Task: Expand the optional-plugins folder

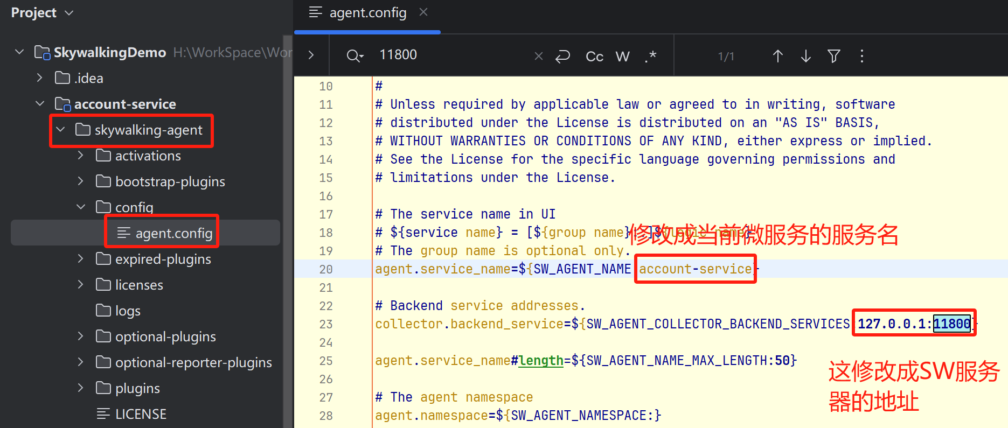Action: click(80, 336)
